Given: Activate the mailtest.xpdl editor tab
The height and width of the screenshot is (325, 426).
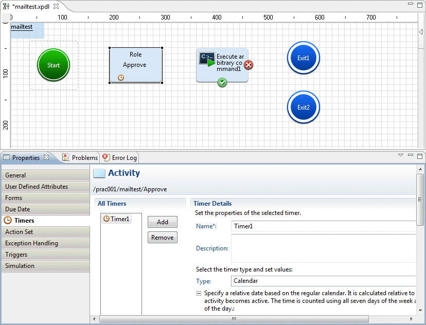Looking at the screenshot, I should [x=32, y=7].
